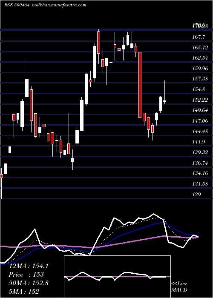213x298 pixels.
Task: Select the 152.22 price level label
Action: 200,100
